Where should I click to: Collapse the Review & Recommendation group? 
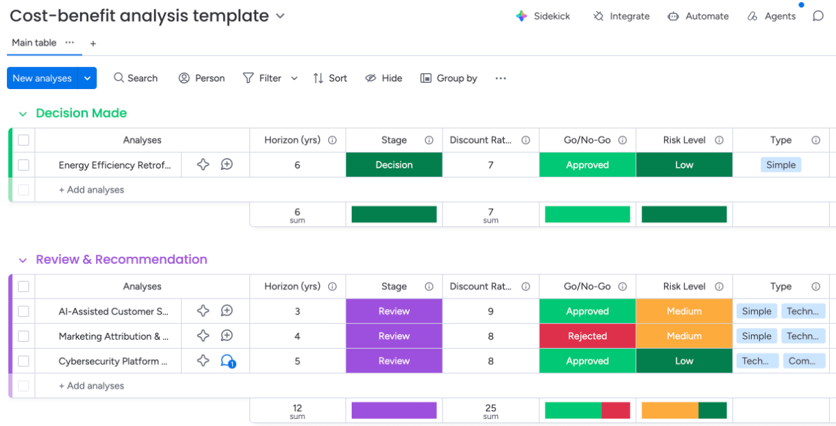(22, 260)
